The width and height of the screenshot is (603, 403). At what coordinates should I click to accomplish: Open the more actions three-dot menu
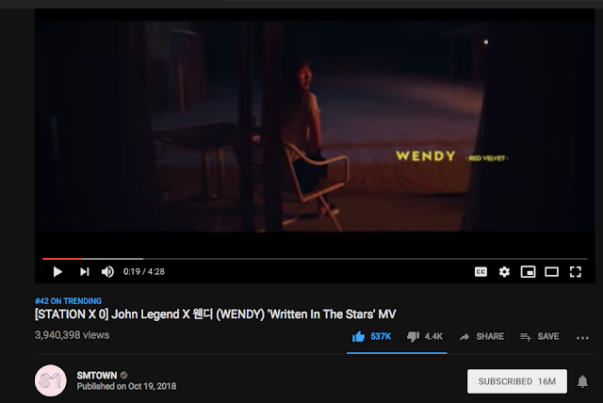(582, 338)
